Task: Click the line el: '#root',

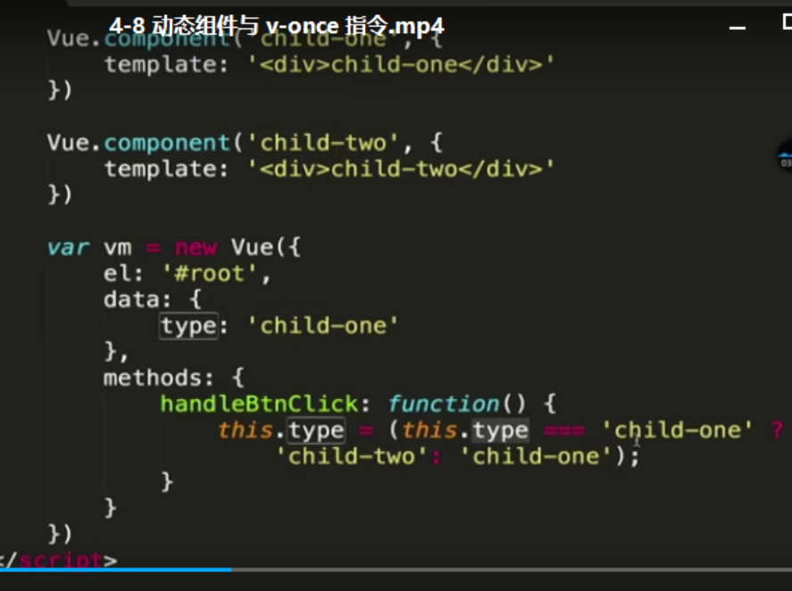Action: [x=188, y=274]
